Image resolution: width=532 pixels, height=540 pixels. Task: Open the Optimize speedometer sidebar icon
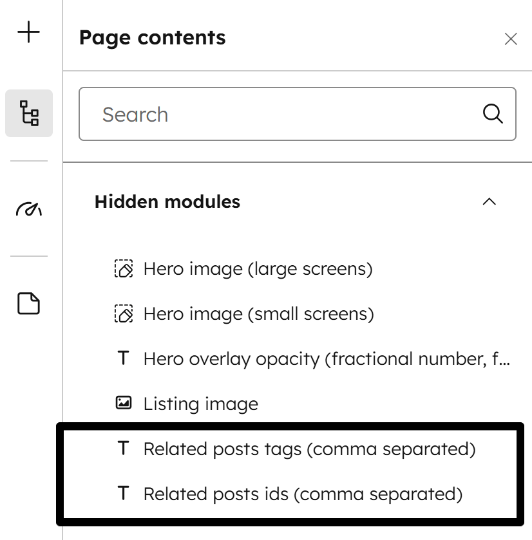(x=28, y=208)
